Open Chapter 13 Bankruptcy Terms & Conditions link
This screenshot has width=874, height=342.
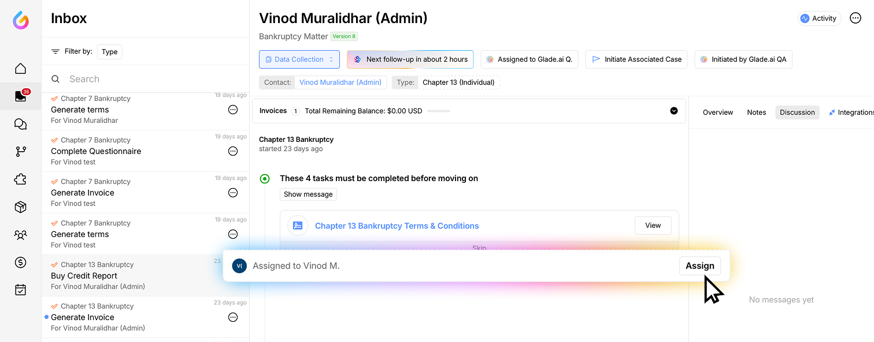[x=397, y=226]
